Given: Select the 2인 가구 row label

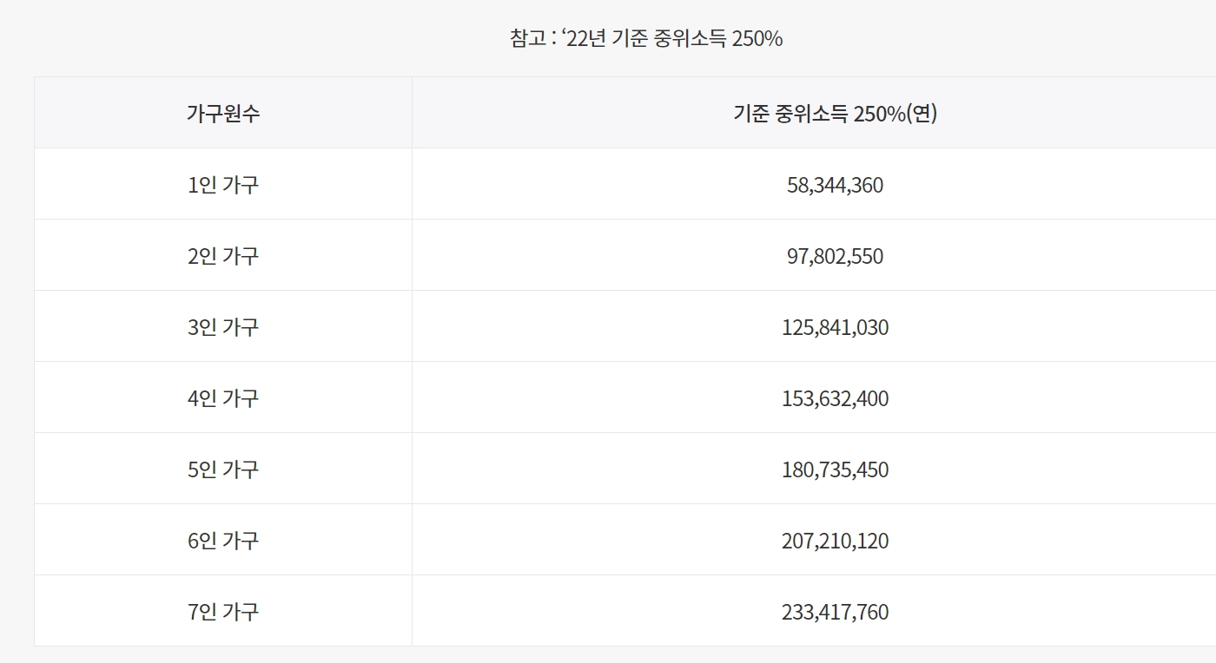Looking at the screenshot, I should click(223, 256).
